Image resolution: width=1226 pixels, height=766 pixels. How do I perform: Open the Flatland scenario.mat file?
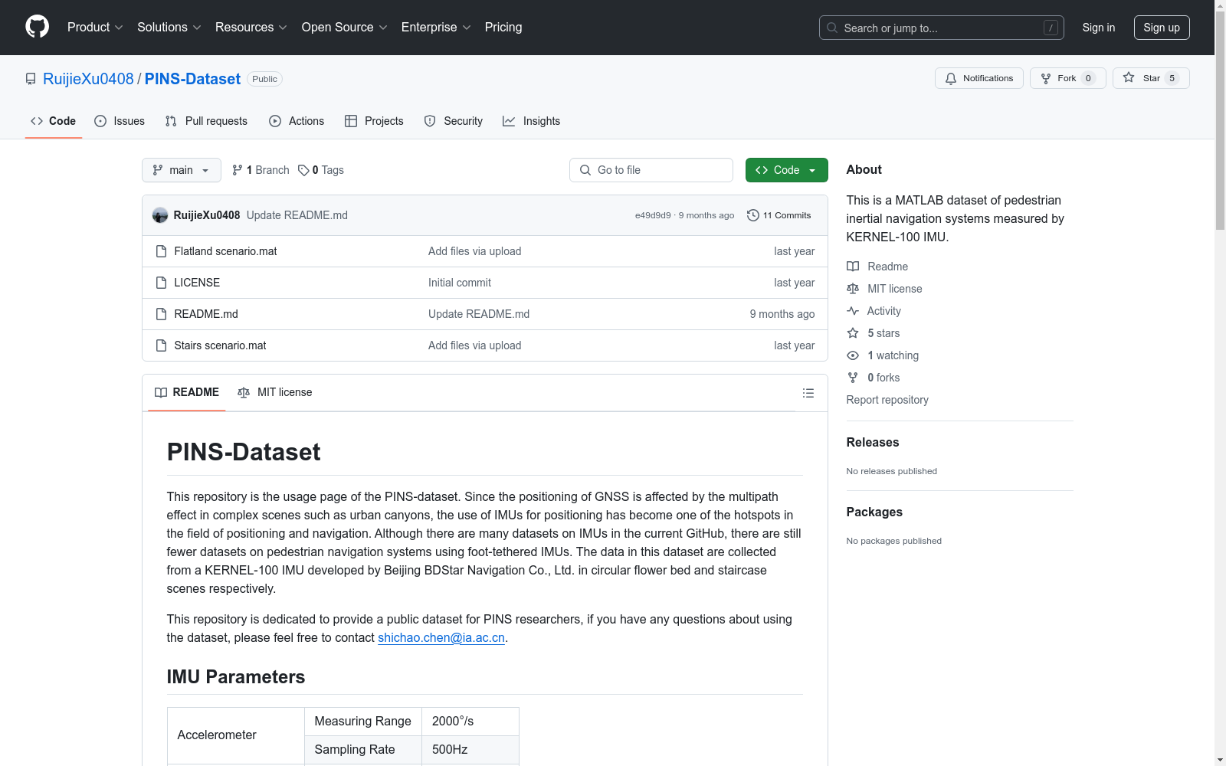coord(225,251)
